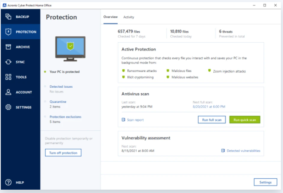The width and height of the screenshot is (283, 193).
Task: Click the '10,810 files' statistic
Action: pyautogui.click(x=179, y=31)
